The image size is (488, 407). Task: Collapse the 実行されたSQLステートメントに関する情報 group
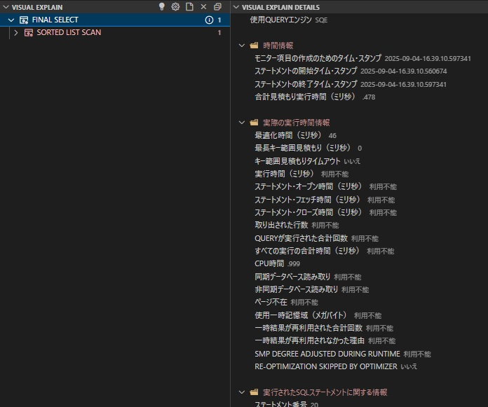(x=242, y=392)
